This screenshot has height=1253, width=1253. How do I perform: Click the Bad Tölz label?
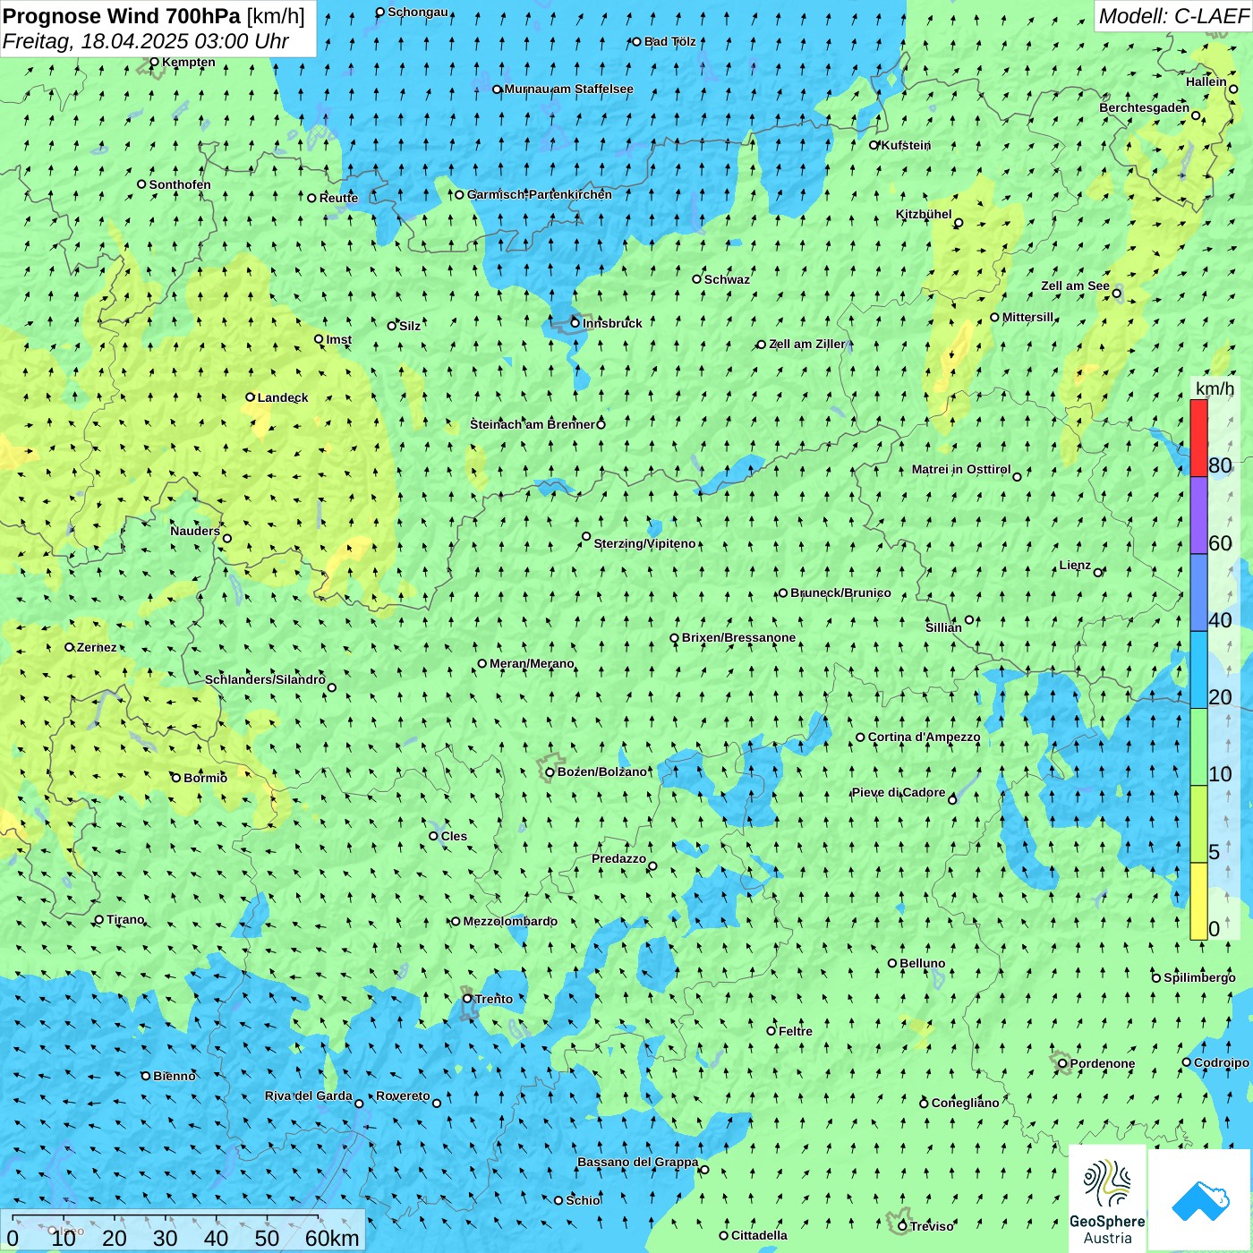click(x=669, y=41)
